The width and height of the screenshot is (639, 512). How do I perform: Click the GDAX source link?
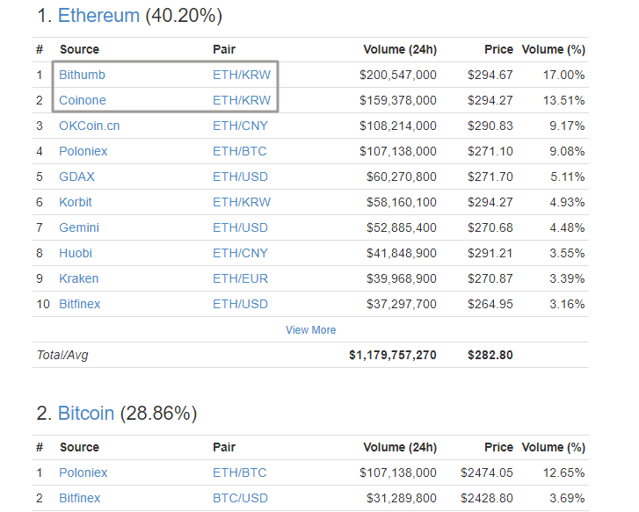tap(76, 177)
